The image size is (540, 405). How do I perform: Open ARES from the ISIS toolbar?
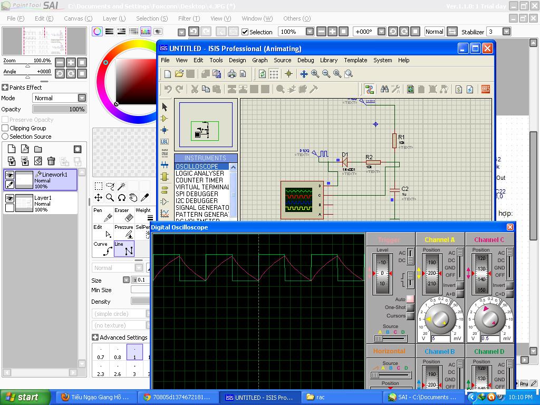click(x=485, y=89)
